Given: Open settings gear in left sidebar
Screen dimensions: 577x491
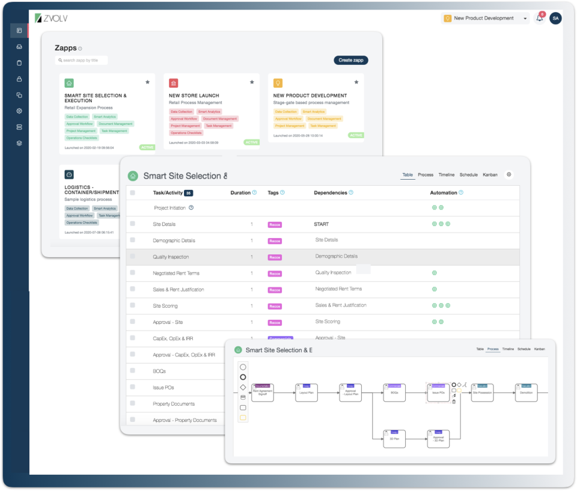Looking at the screenshot, I should tap(19, 111).
